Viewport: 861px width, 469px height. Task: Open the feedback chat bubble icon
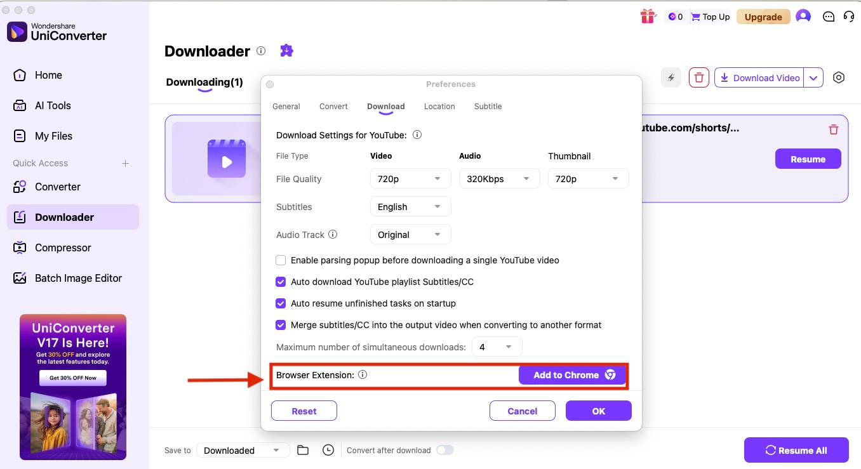(829, 17)
